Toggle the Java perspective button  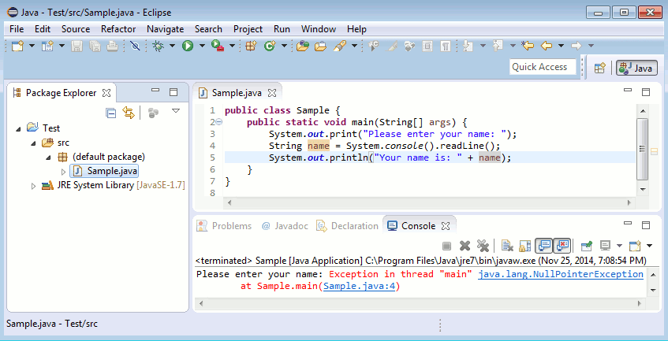coord(637,68)
